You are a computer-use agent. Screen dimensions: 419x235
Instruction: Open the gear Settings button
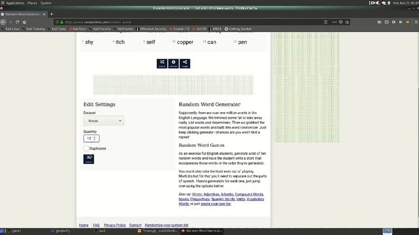point(173,64)
